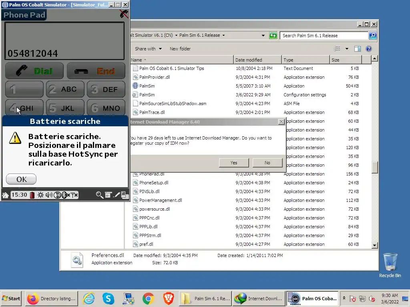410x307 pixels.
Task: Open the menu icon in Palm status bar
Action: (108, 195)
